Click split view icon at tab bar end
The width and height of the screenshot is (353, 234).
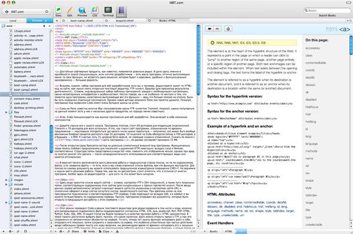350,21
